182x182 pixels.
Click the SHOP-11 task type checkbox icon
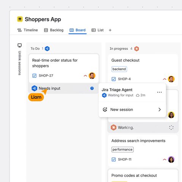(x=114, y=160)
